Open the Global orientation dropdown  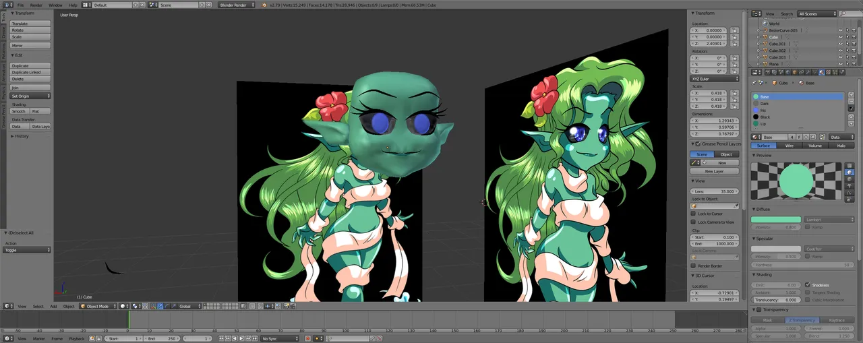click(189, 306)
